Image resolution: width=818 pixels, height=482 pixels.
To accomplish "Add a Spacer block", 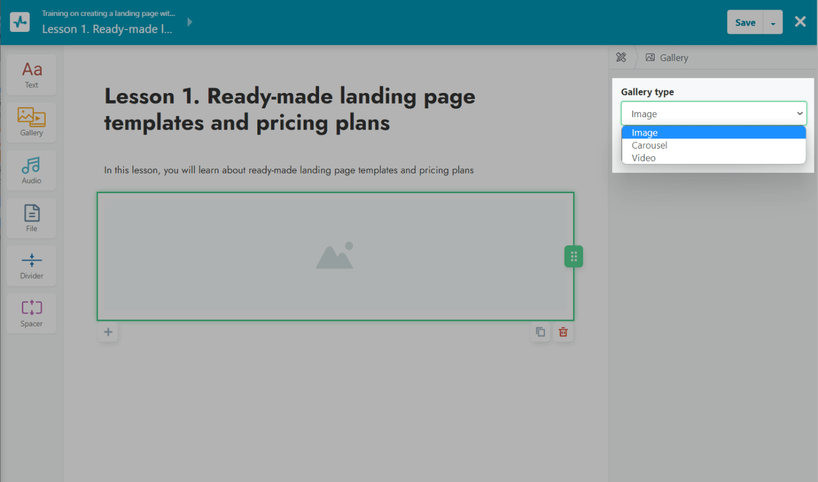I will (31, 313).
